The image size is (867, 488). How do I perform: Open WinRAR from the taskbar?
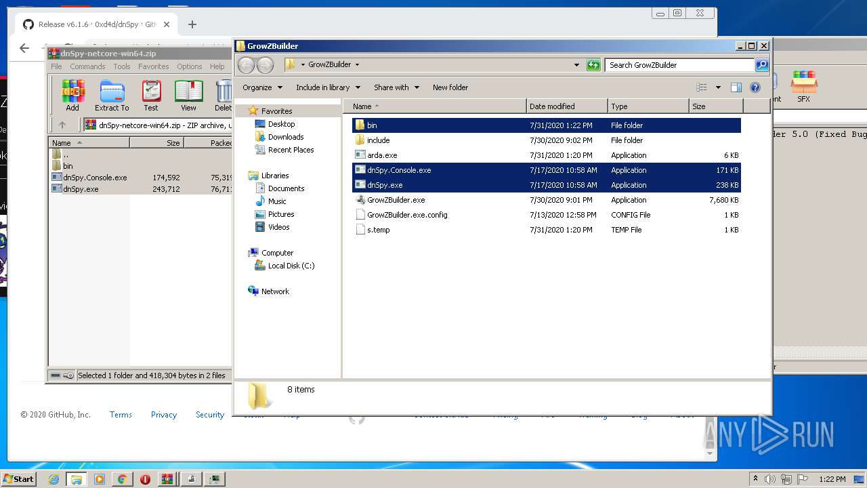pyautogui.click(x=167, y=479)
